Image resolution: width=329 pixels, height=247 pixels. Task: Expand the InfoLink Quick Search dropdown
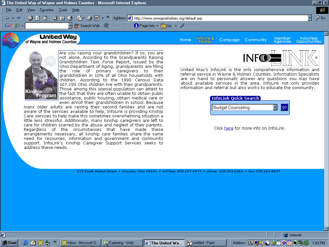pos(275,107)
